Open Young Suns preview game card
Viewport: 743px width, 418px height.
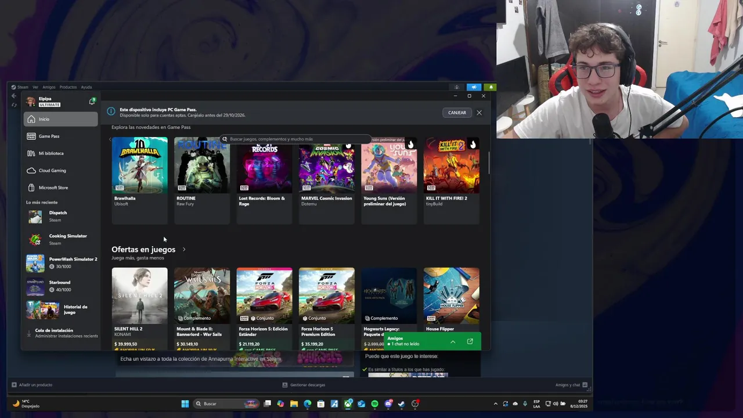pos(389,180)
